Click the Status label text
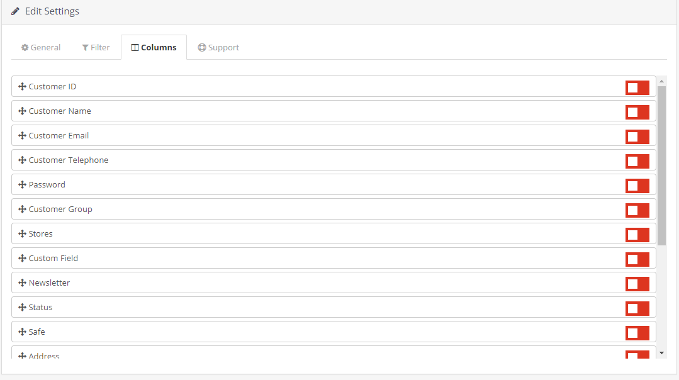The image size is (679, 380). click(x=40, y=307)
